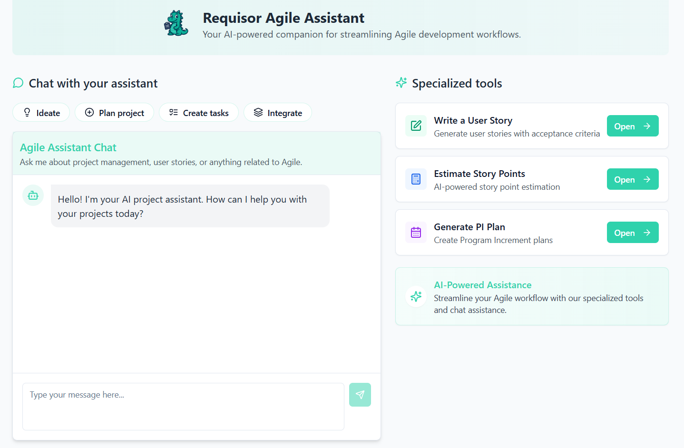Select the Create tasks quick action

pos(198,112)
